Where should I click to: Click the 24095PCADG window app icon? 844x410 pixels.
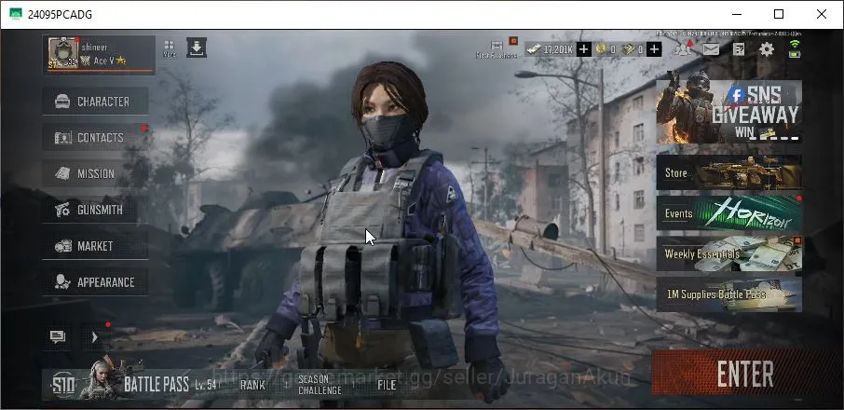pos(16,14)
